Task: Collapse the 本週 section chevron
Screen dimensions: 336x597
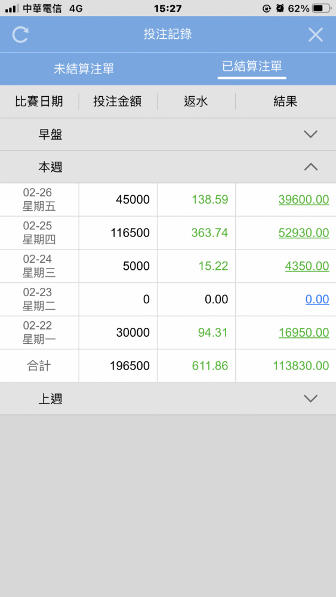Action: click(x=311, y=167)
